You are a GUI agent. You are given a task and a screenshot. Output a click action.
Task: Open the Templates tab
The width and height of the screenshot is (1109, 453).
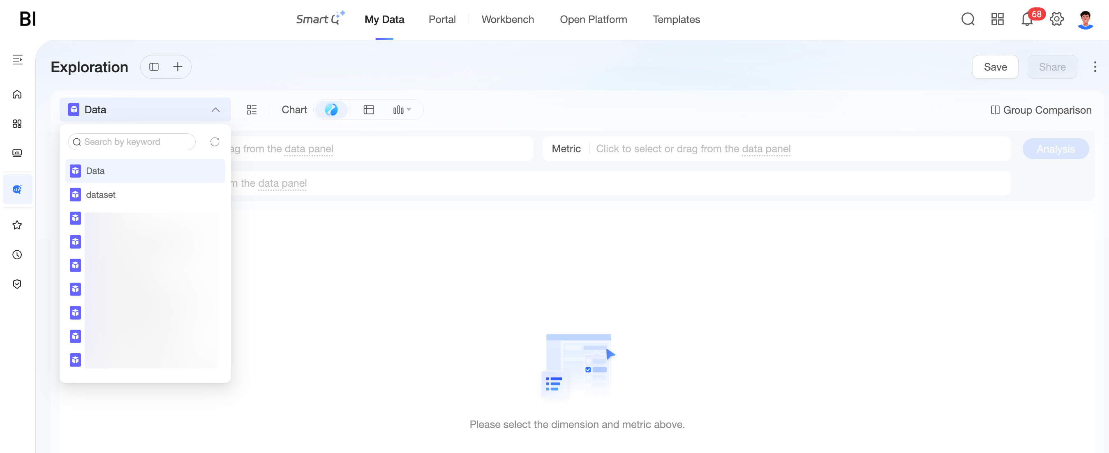[x=676, y=19]
